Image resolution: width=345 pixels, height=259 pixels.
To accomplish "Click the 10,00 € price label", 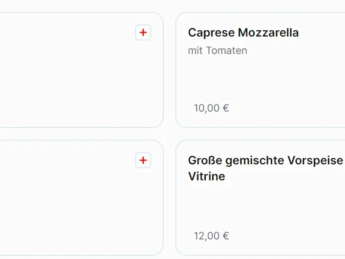I will tap(211, 108).
